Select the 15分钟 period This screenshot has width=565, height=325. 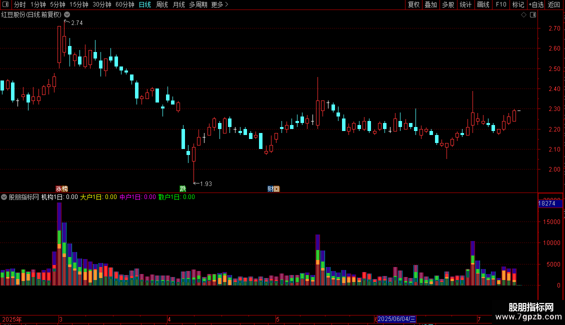click(79, 4)
